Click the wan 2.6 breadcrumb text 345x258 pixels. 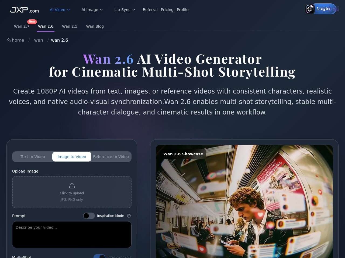coord(60,40)
